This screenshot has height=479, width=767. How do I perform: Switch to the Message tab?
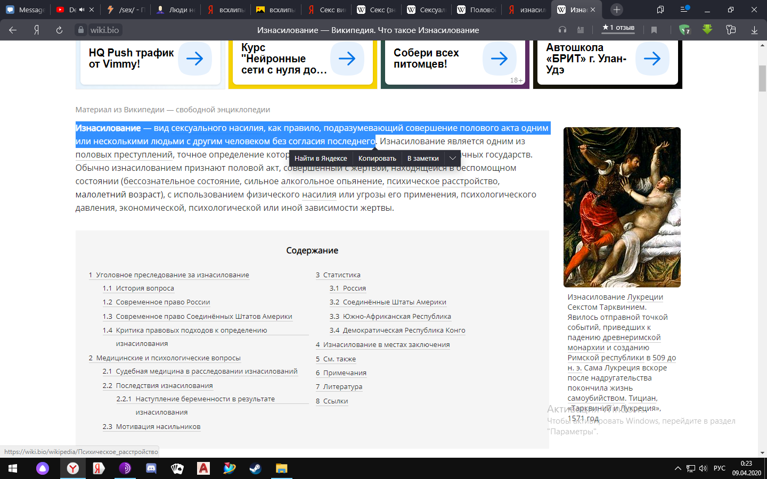(25, 10)
